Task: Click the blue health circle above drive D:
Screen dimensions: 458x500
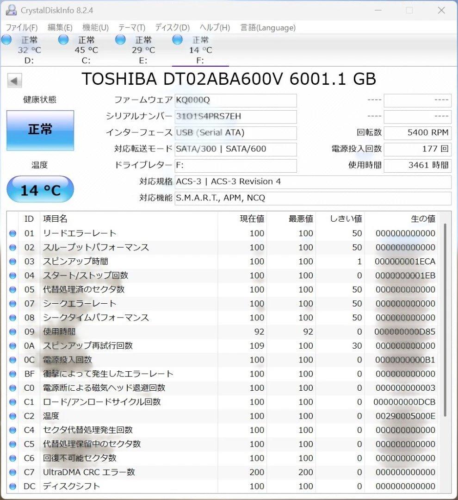Action: 6,40
